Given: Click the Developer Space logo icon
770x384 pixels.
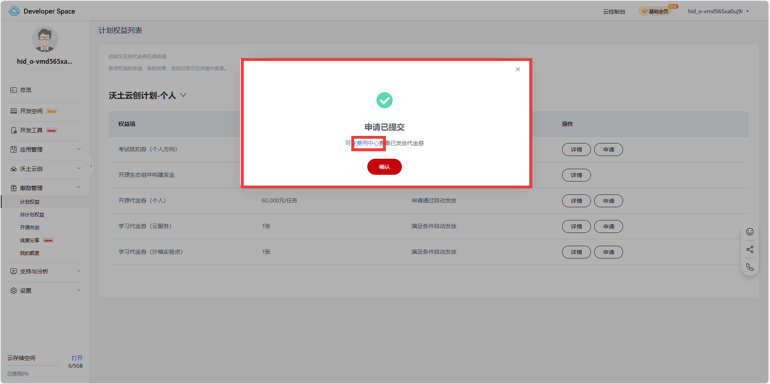Looking at the screenshot, I should 14,11.
